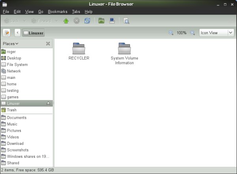
Task: Open the Back history dropdown arrow
Action: [24, 21]
